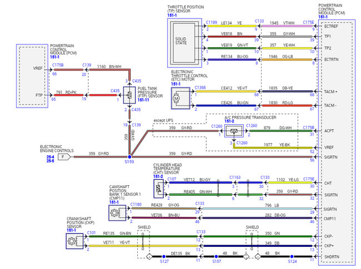Image resolution: width=361 pixels, height=269 pixels.
Task: Click the FTP pin label in the left PCM
Action: point(39,95)
